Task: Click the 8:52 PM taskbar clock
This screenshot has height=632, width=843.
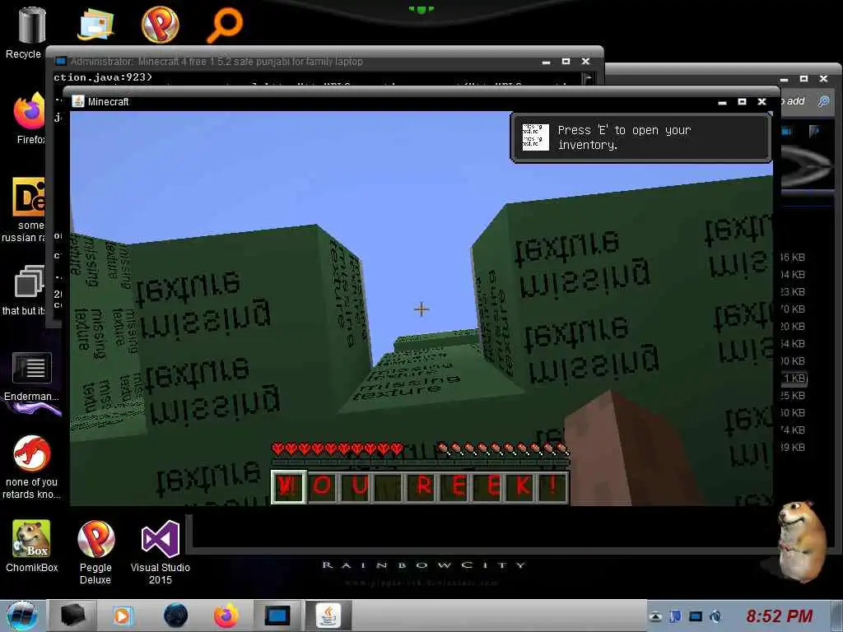Action: coord(779,616)
